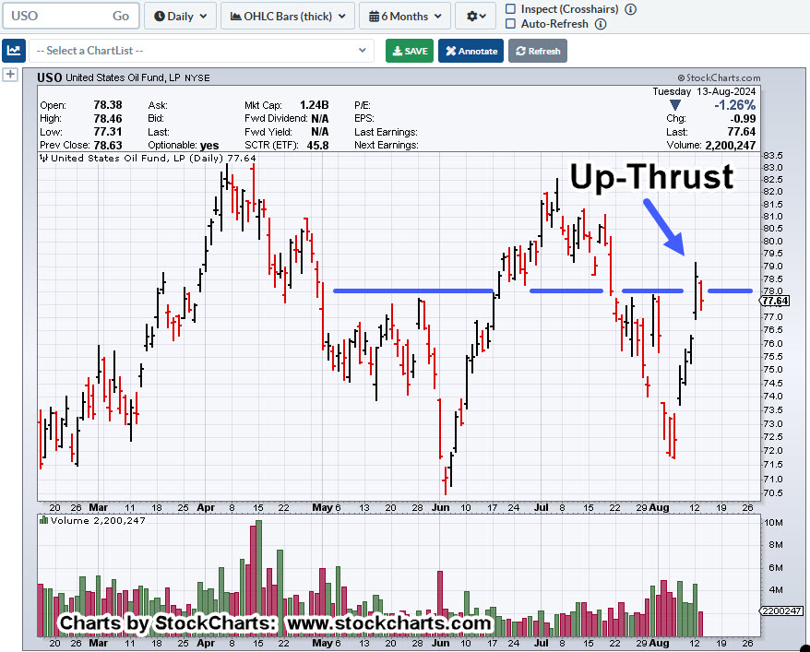
Task: Click the Inspect info icon
Action: coord(631,9)
